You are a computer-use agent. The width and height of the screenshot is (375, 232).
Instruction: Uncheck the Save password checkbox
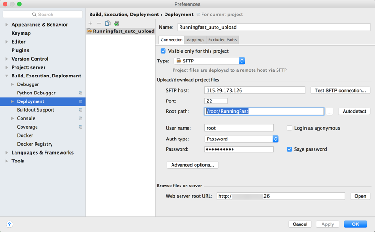289,149
